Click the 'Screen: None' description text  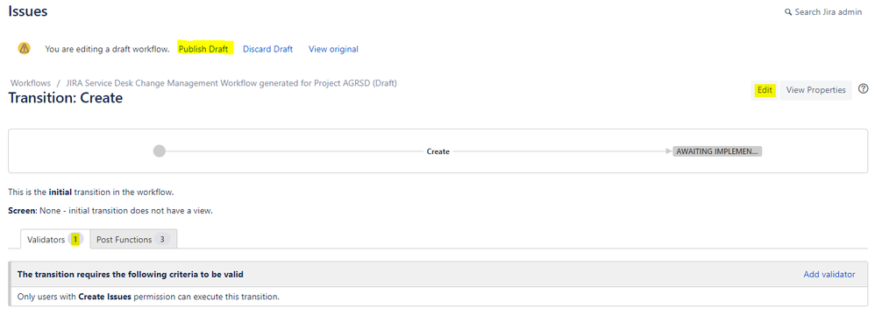click(110, 211)
